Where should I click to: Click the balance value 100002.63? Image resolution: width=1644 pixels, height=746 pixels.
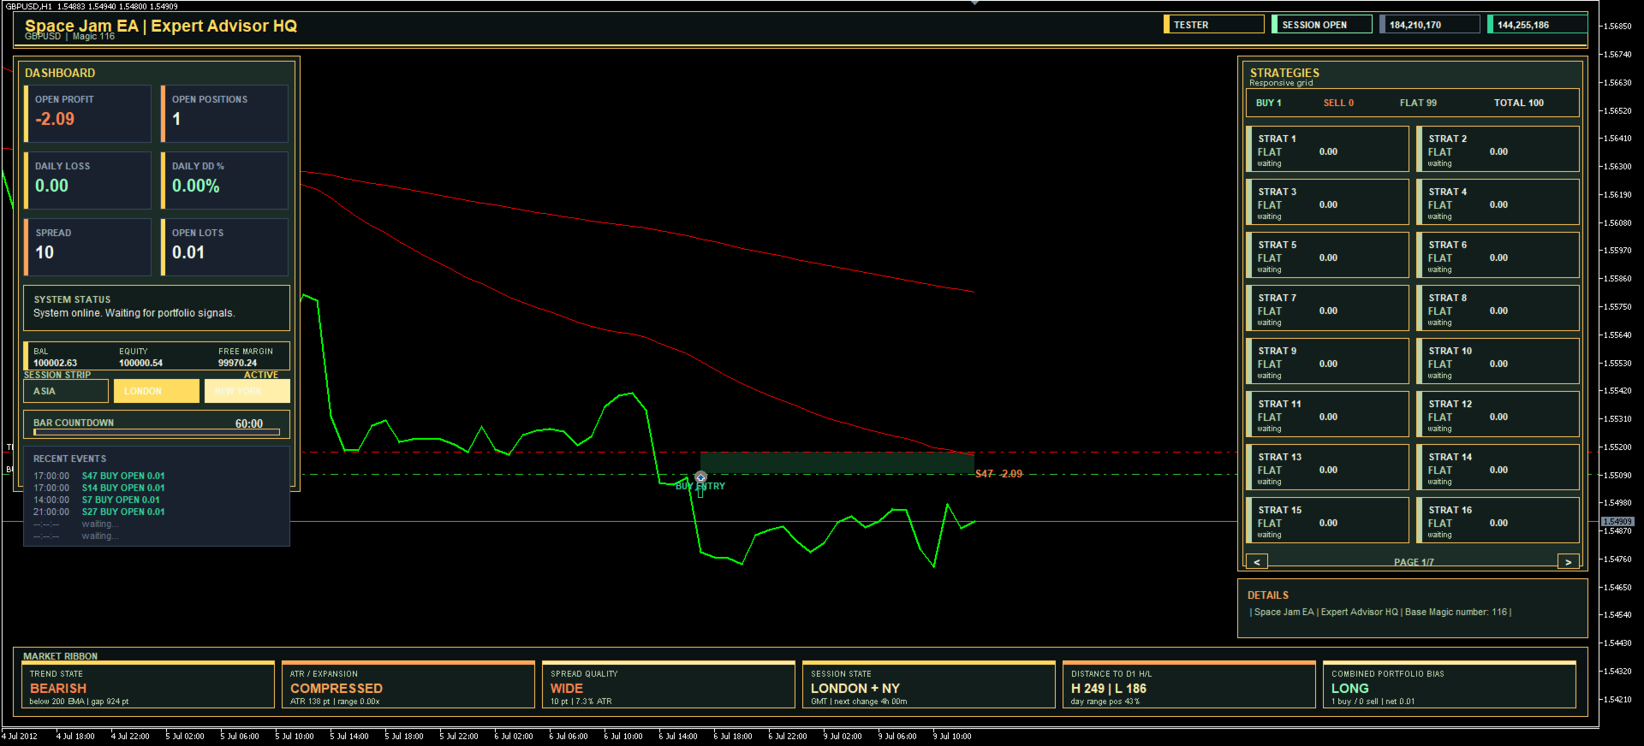[x=55, y=363]
